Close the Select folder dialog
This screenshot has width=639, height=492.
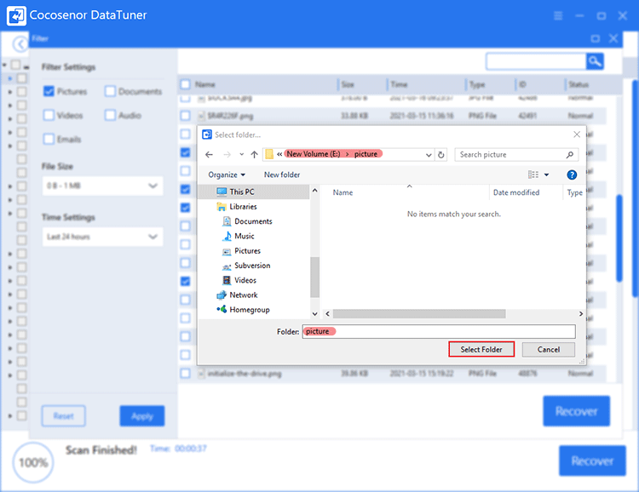point(577,134)
